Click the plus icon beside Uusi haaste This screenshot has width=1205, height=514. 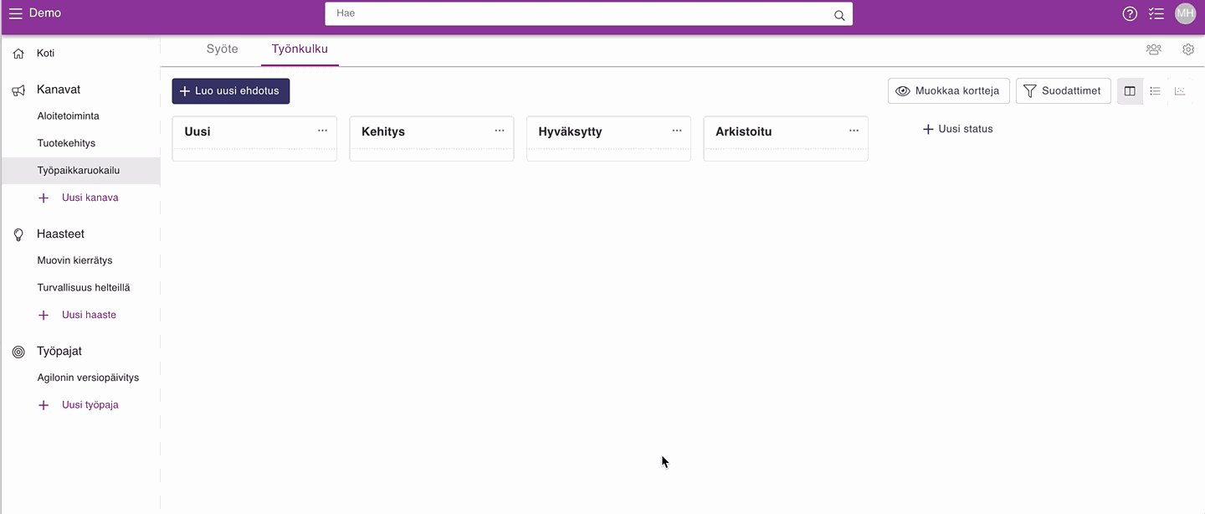coord(44,316)
